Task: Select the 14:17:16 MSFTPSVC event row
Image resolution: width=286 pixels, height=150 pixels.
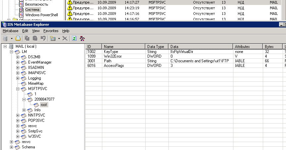Action: pyautogui.click(x=173, y=14)
